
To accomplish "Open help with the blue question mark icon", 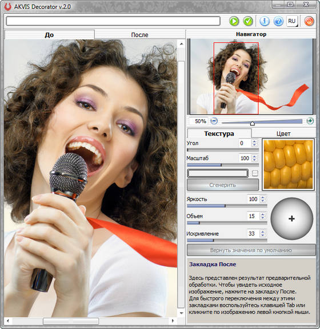I will [x=278, y=21].
